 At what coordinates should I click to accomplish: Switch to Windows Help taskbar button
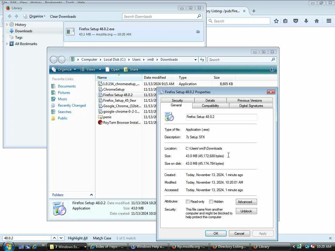point(148,247)
